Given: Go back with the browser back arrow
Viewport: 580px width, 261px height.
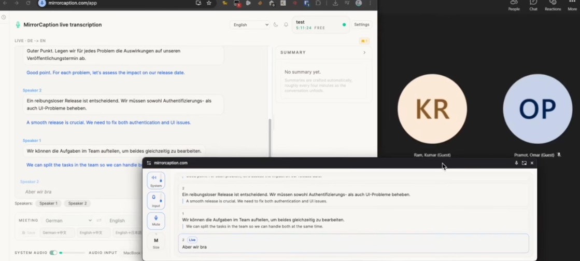Looking at the screenshot, I should [x=5, y=3].
